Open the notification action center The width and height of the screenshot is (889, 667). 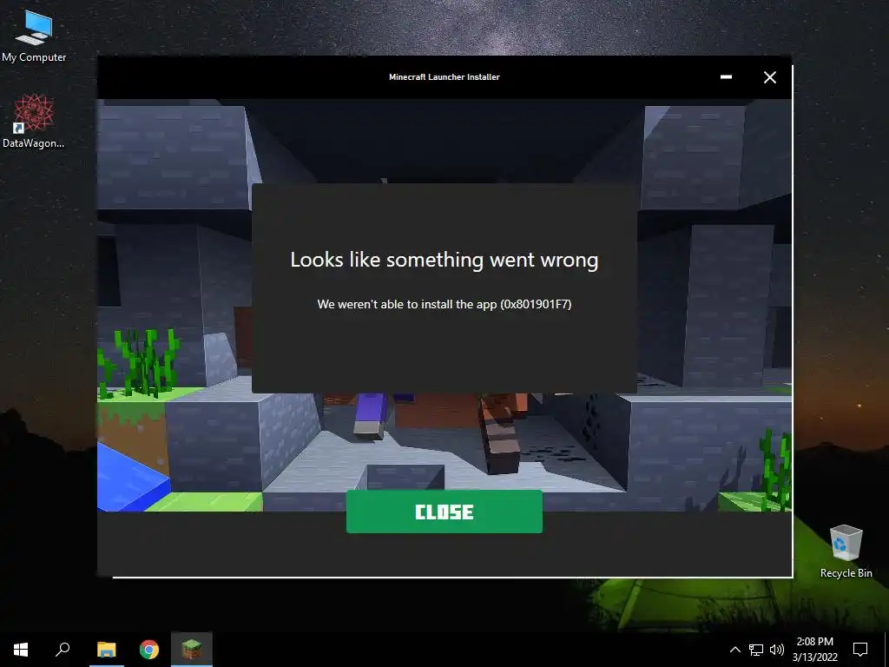point(860,650)
